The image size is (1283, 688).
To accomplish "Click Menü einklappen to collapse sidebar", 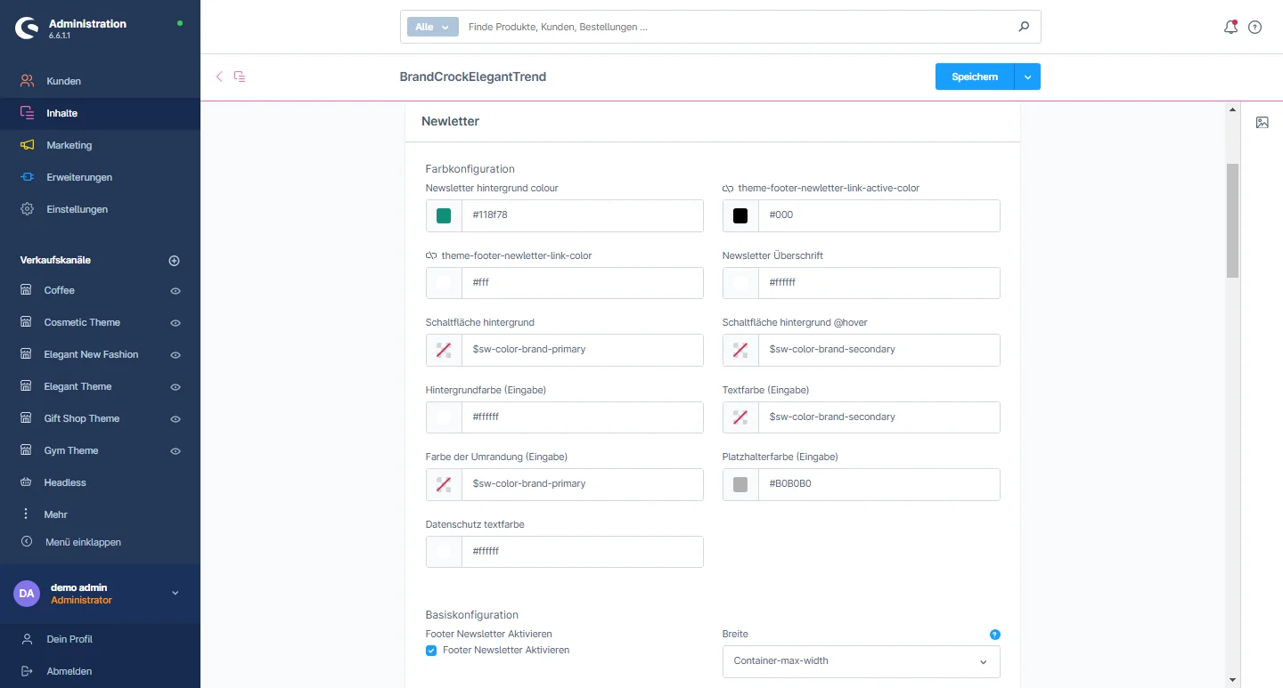I will pyautogui.click(x=82, y=542).
